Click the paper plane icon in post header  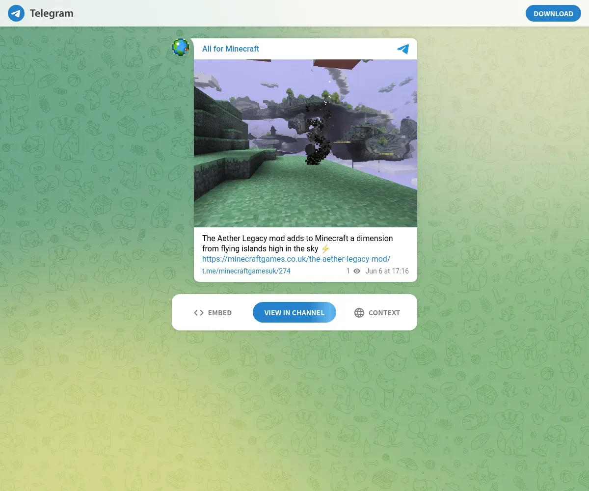403,49
